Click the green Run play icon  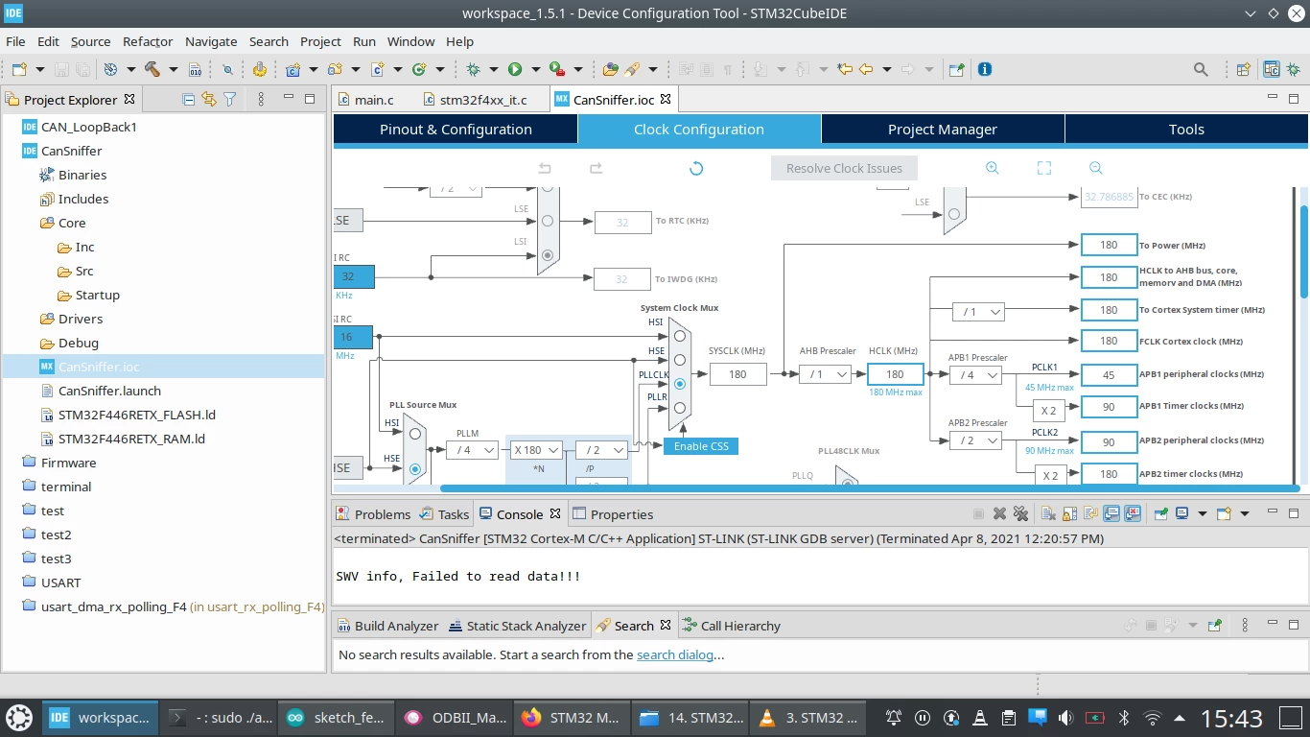pos(515,69)
